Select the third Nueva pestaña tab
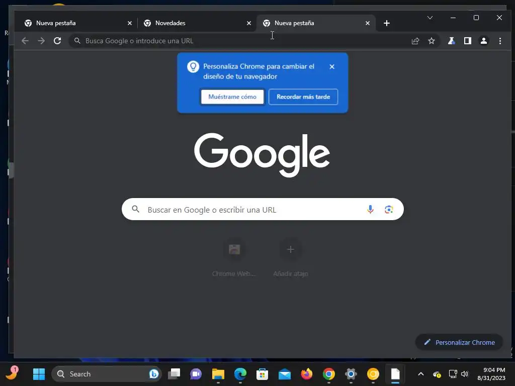 (315, 23)
